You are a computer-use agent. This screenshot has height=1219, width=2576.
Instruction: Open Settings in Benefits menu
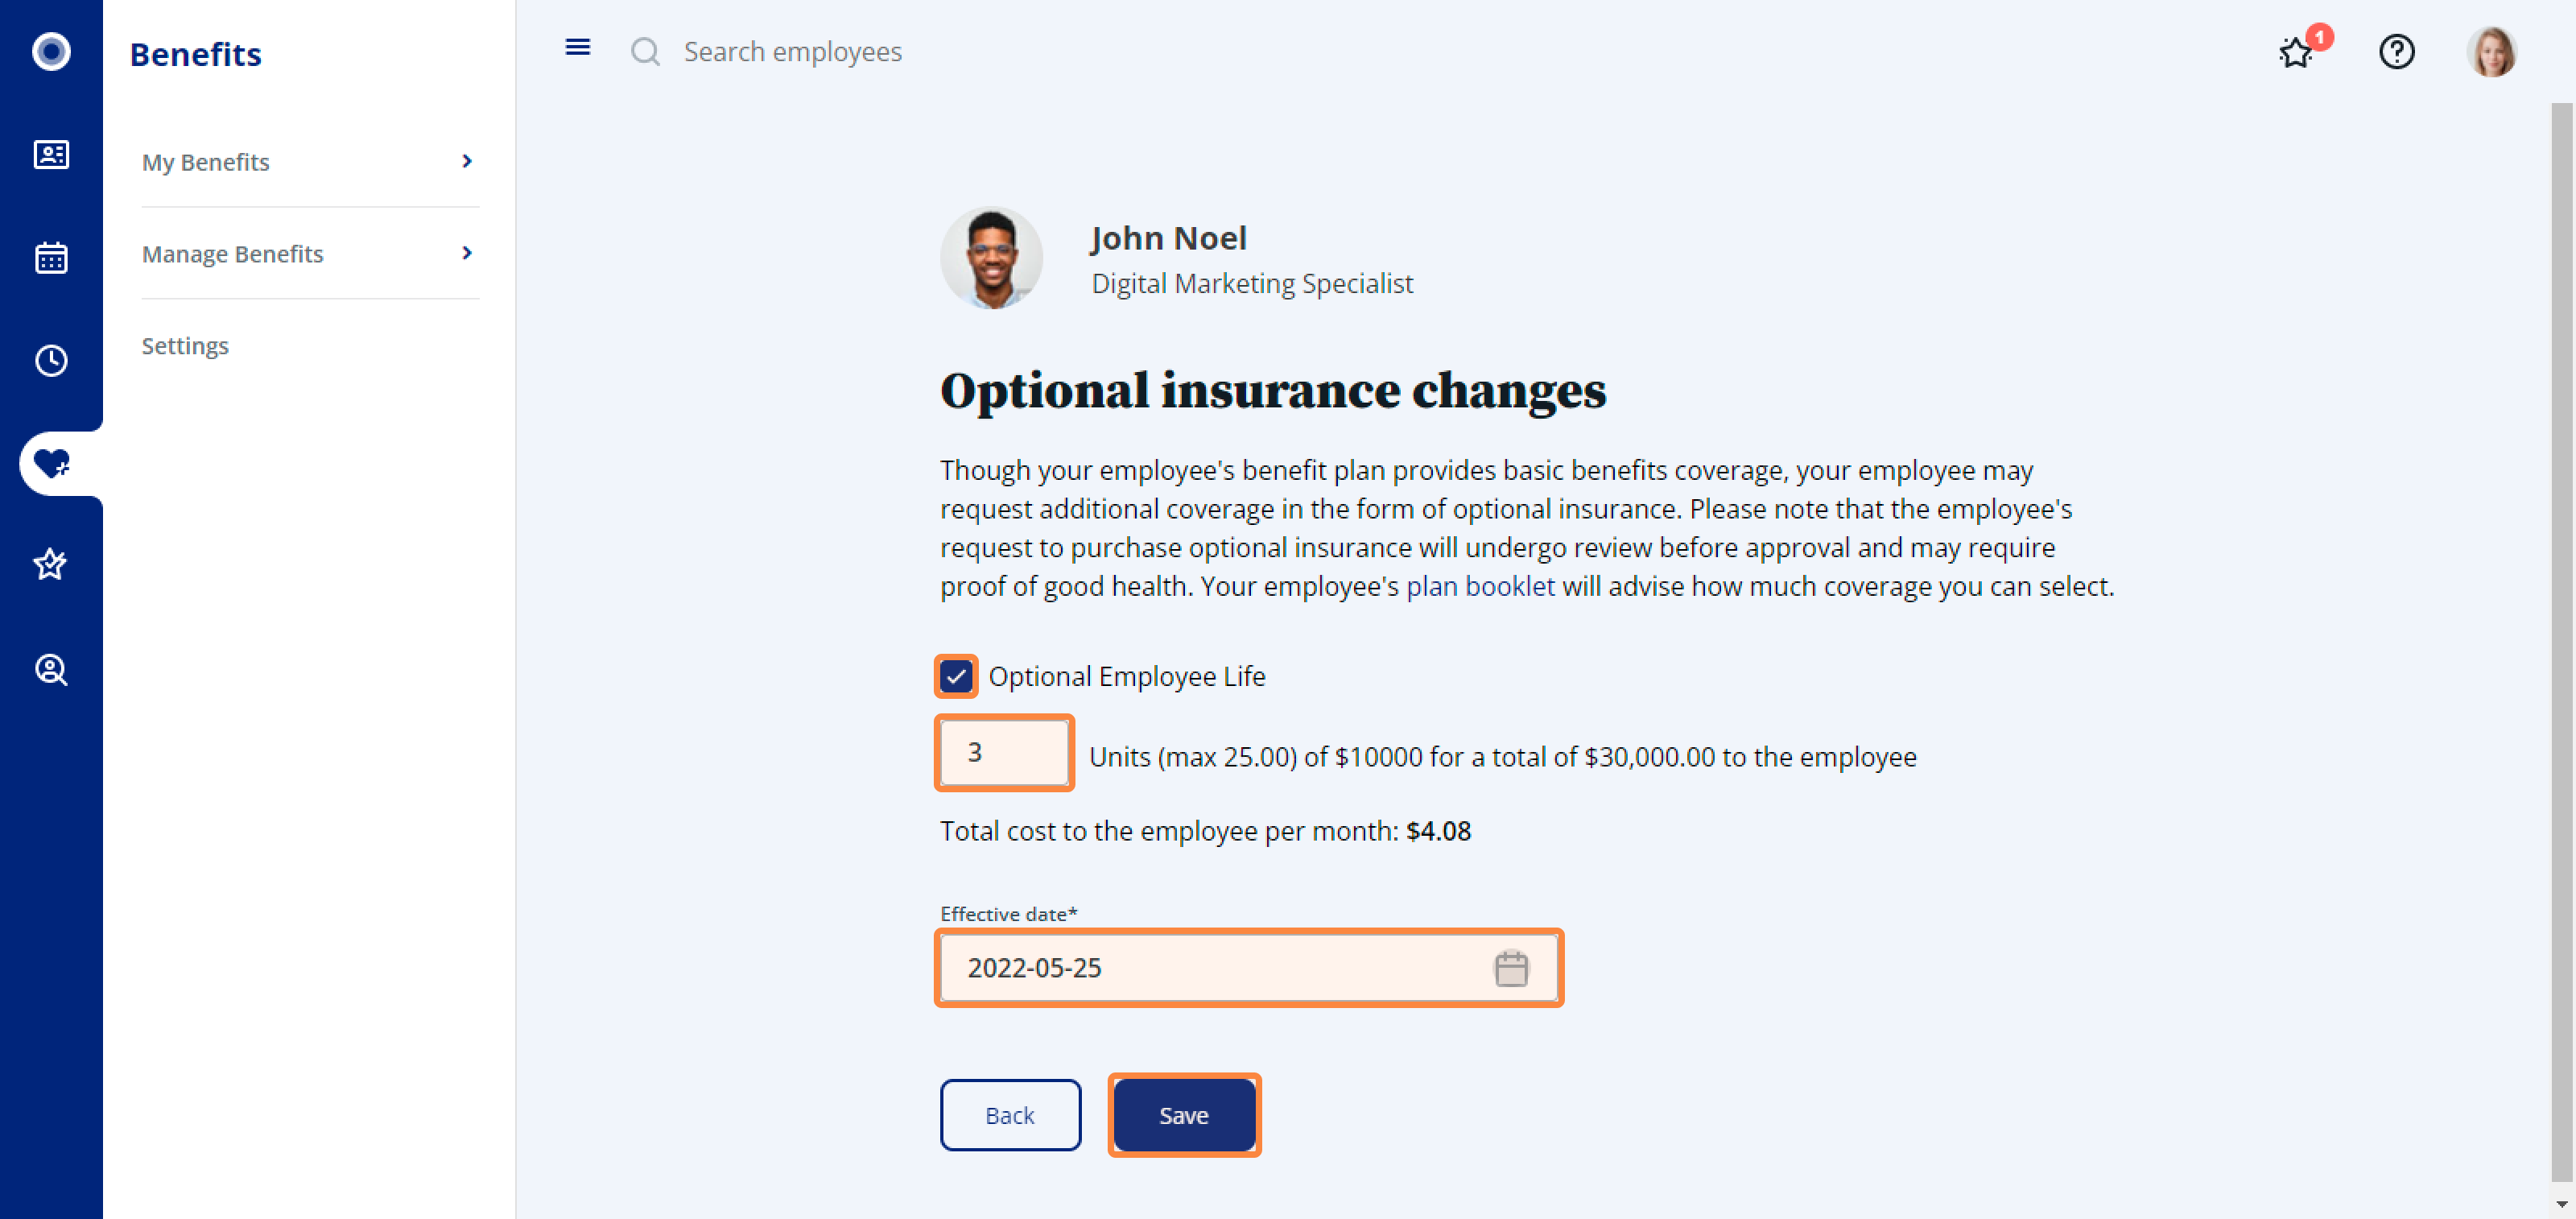185,346
